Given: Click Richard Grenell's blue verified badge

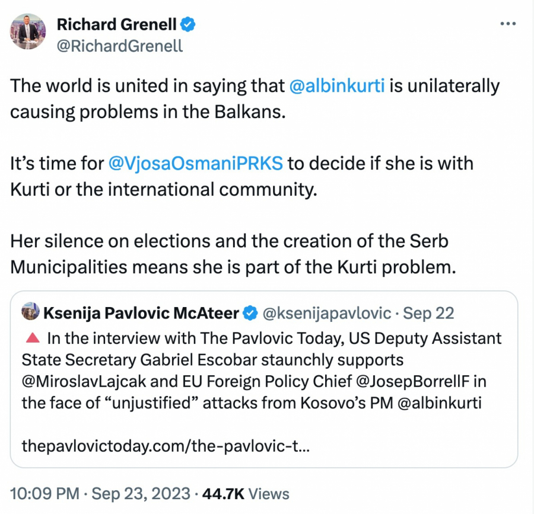Looking at the screenshot, I should (188, 25).
